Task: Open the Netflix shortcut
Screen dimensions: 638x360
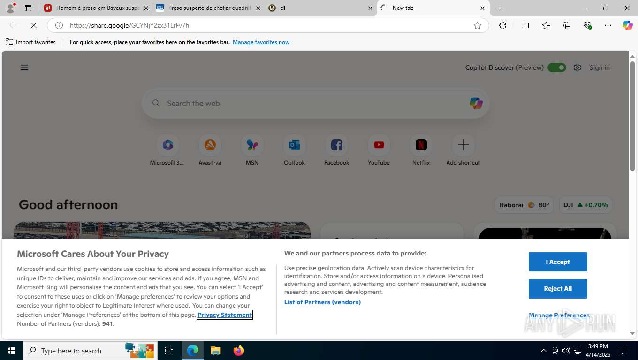Action: coord(421,150)
